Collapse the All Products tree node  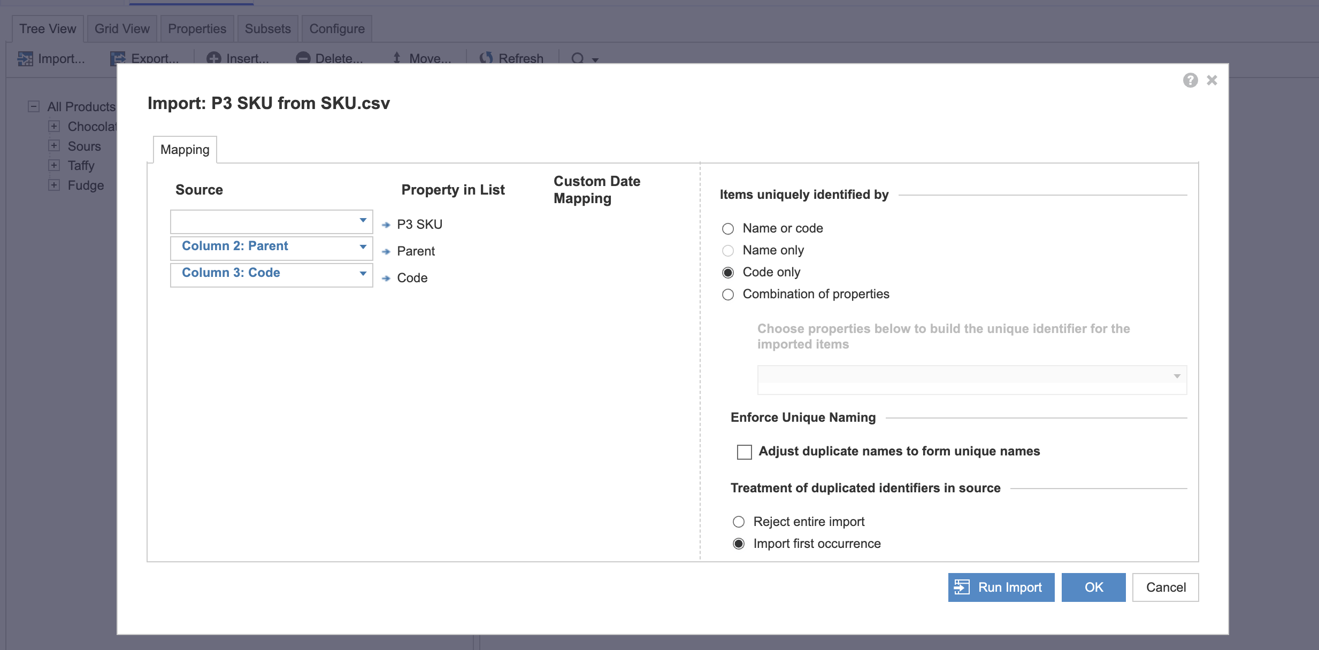pos(34,106)
